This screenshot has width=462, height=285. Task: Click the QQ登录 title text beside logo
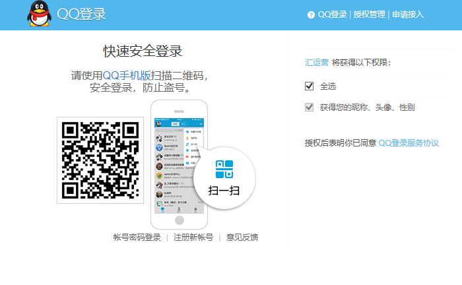click(81, 14)
